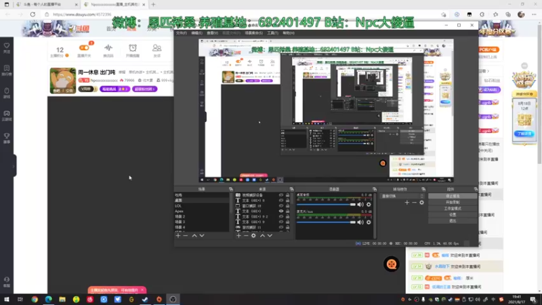This screenshot has width=542, height=305.
Task: Open microphone/Aux settings gear
Action: [x=369, y=222]
